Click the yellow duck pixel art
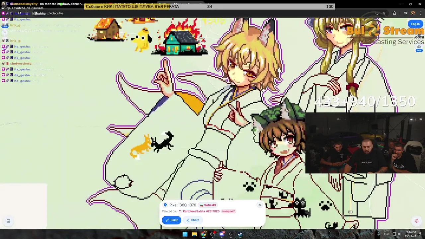The height and width of the screenshot is (239, 425). pyautogui.click(x=141, y=39)
